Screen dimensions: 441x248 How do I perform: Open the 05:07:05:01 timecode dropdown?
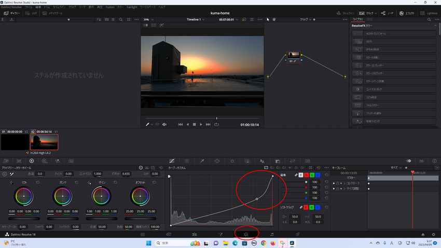[229, 20]
